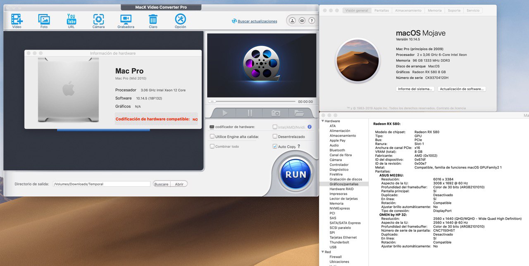Toggle Utilice Engine alta calidad checkbox
This screenshot has width=529, height=266.
click(212, 136)
